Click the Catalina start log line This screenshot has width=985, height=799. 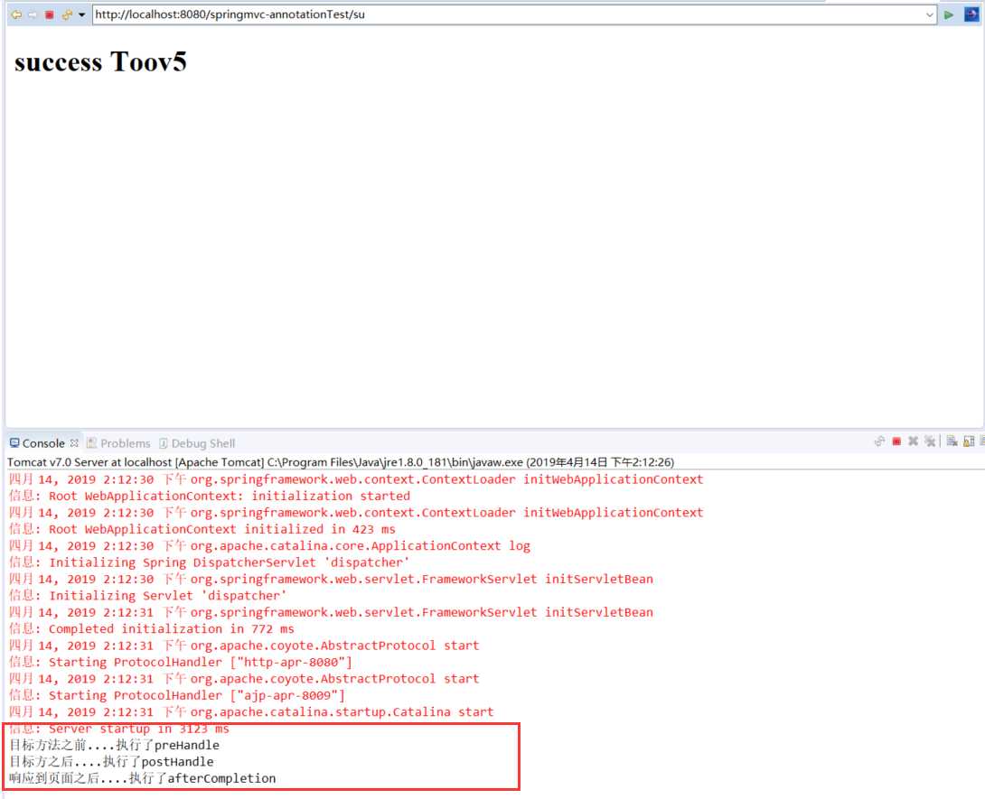[x=251, y=711]
